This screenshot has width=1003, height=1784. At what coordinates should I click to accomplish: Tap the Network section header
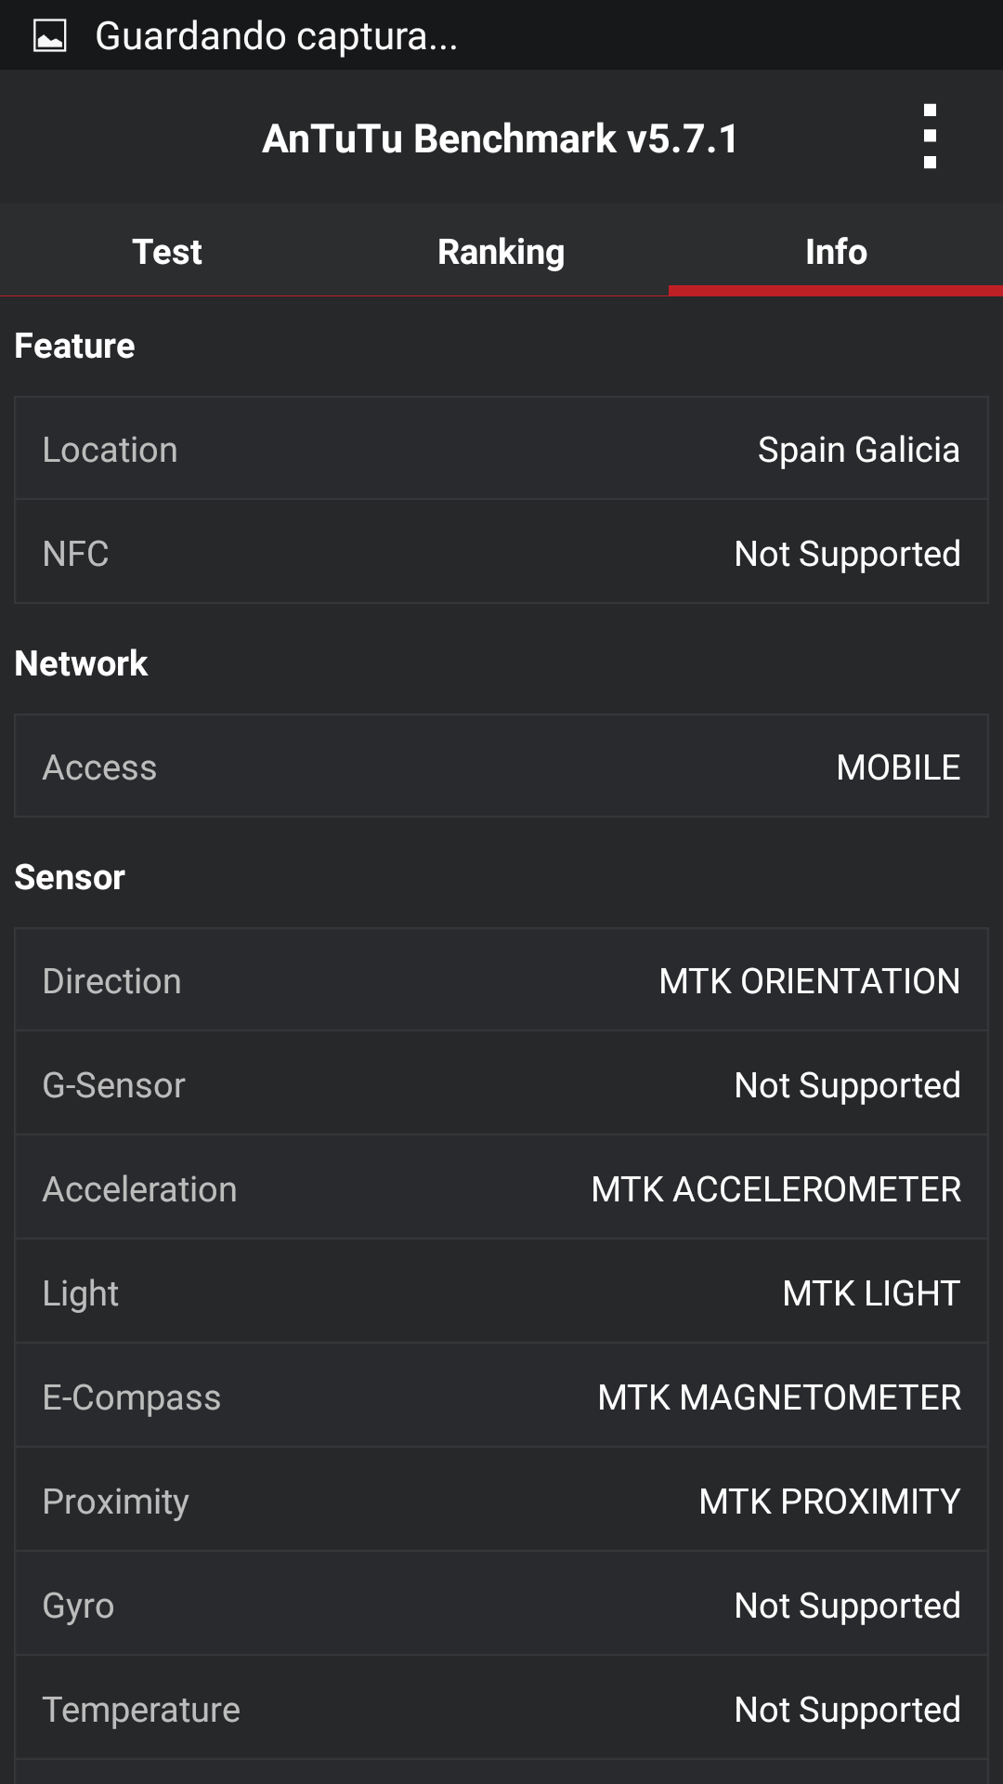[82, 663]
